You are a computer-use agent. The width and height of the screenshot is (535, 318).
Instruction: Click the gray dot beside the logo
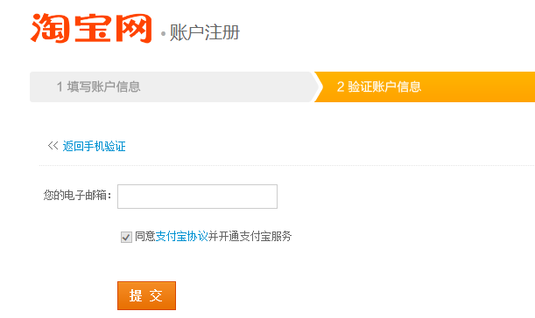click(163, 34)
